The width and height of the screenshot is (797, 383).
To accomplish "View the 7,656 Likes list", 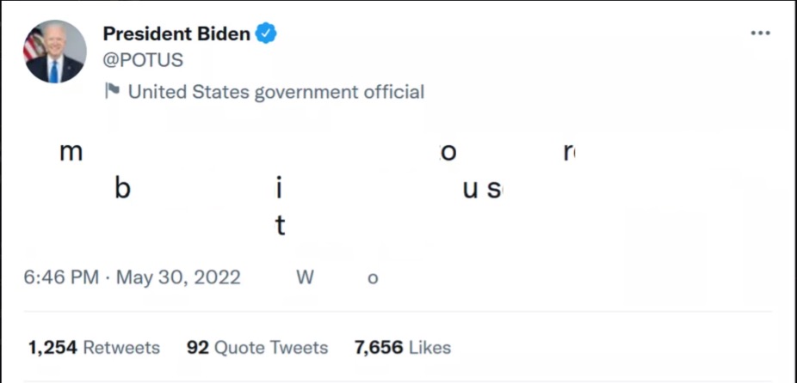I will (x=403, y=348).
